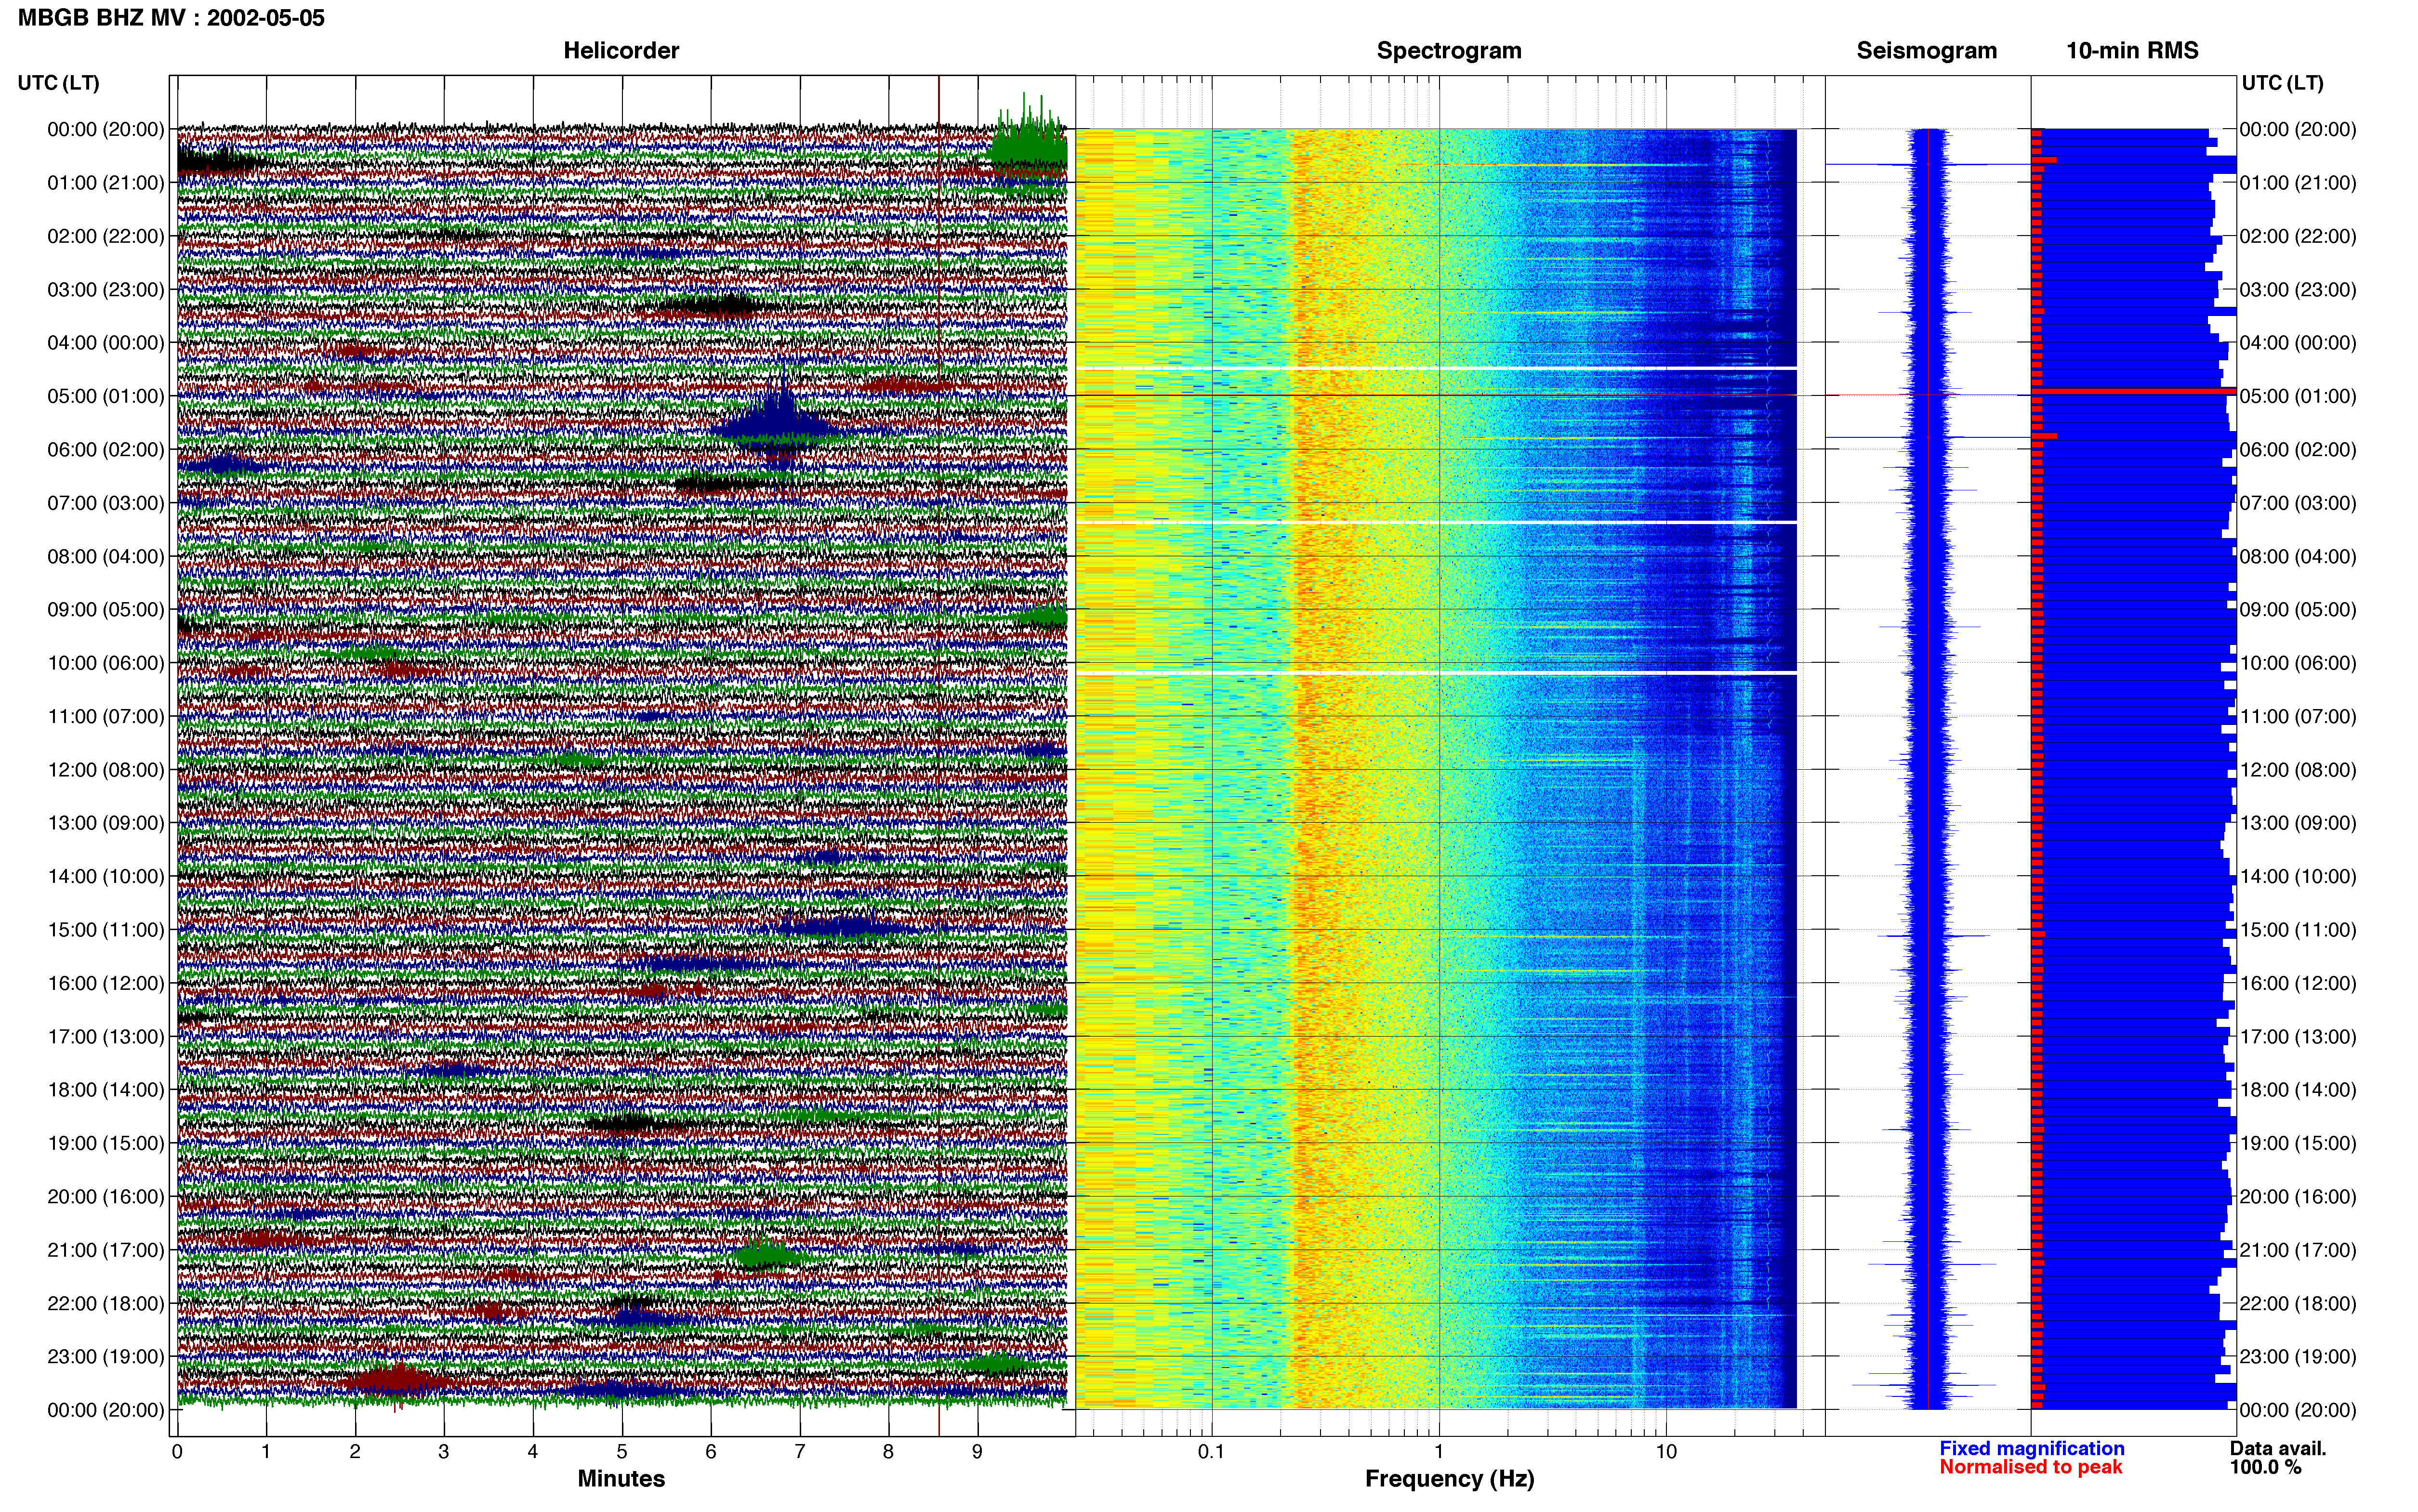Click the right-axis time label 23:00 (19:00)
This screenshot has width=2418, height=1512.
[2298, 1357]
